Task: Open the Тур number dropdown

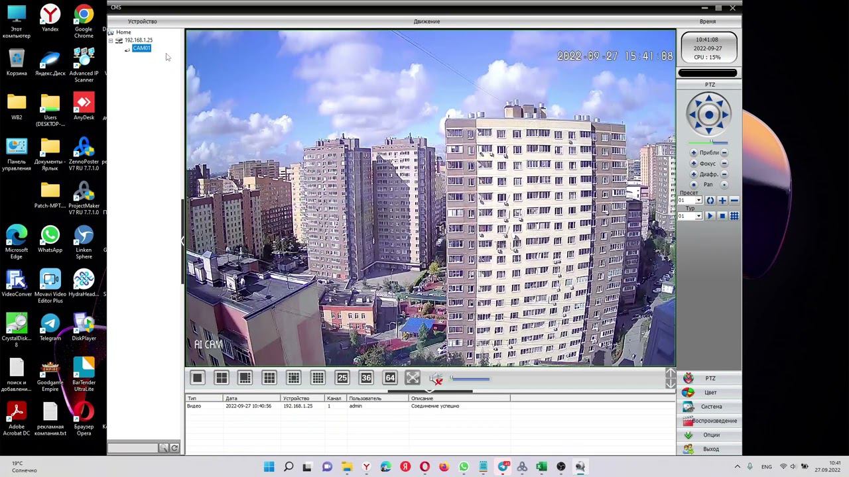Action: pyautogui.click(x=698, y=216)
